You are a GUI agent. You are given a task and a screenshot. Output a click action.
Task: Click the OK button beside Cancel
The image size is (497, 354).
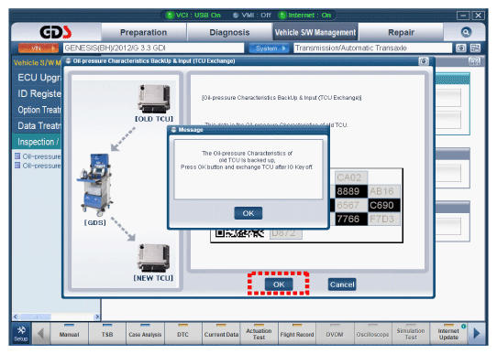click(x=279, y=284)
